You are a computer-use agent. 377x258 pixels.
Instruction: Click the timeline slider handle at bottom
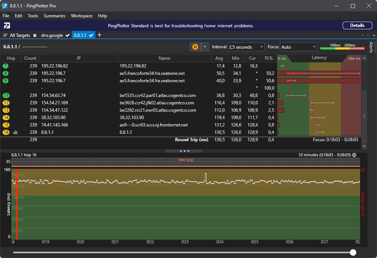353,252
